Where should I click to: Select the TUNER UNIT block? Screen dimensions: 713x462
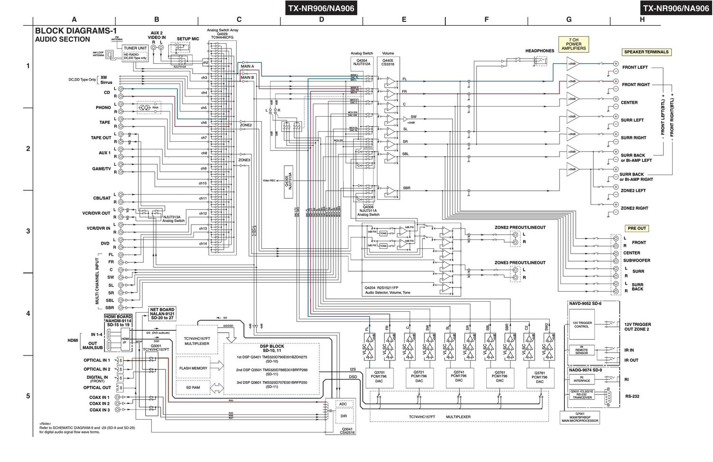(135, 53)
